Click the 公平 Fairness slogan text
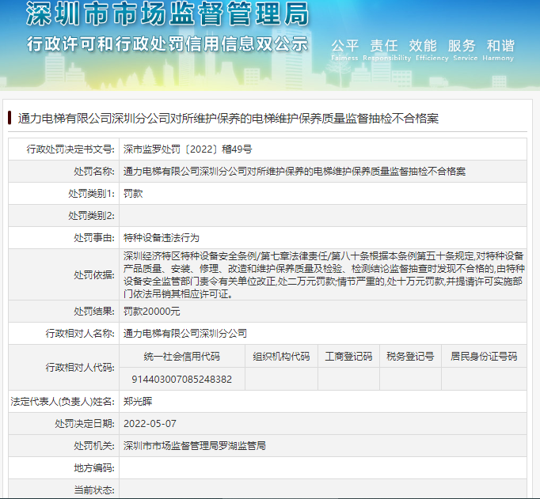Image resolution: width=540 pixels, height=499 pixels. point(344,50)
